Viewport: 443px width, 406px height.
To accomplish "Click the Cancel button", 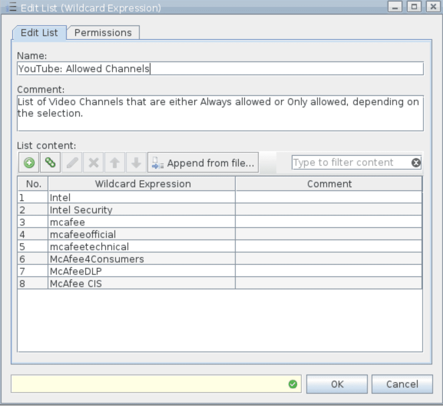I will [x=402, y=384].
